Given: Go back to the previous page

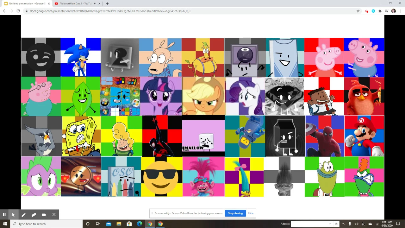Looking at the screenshot, I should pos(4,11).
